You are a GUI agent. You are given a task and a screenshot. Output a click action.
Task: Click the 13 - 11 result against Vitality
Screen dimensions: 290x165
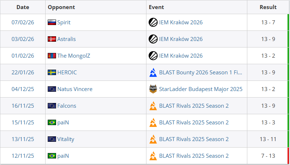[268, 139]
